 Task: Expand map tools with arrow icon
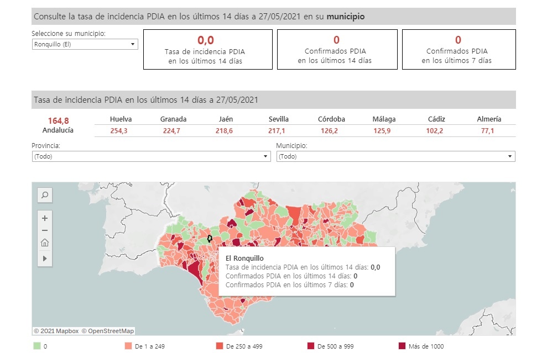click(x=45, y=257)
